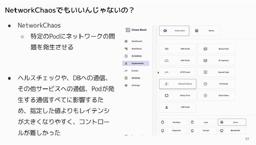Open Dashboard via its grid icon
Image resolution: width=256 pixels, height=145 pixels.
126,41
